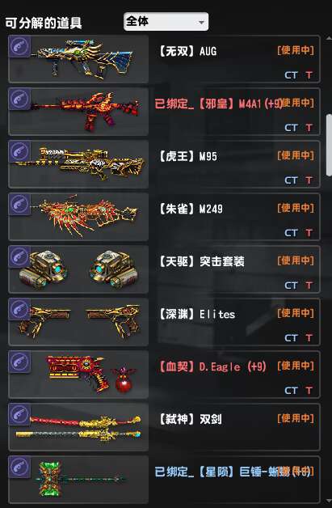Click the CT label on the 无双 AUG row
Screen dimensions: 332x508
pos(291,75)
